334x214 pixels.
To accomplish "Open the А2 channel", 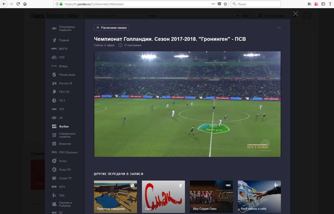I will (x=57, y=118).
